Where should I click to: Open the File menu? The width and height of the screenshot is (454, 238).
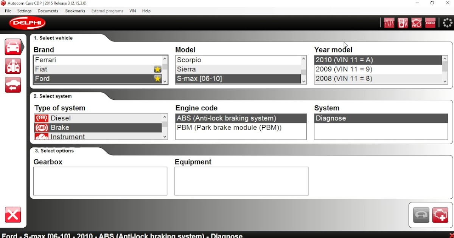tap(8, 11)
